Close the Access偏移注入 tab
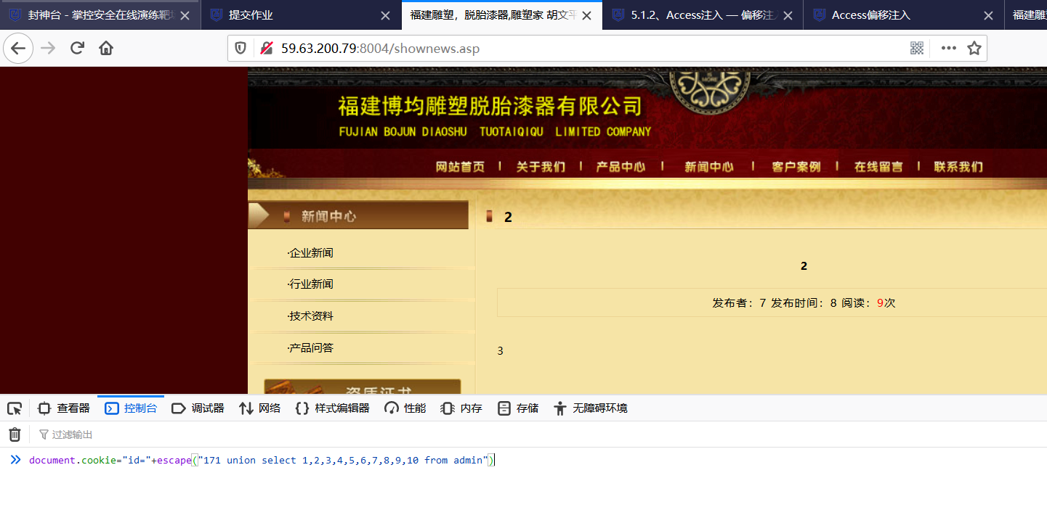 click(988, 15)
